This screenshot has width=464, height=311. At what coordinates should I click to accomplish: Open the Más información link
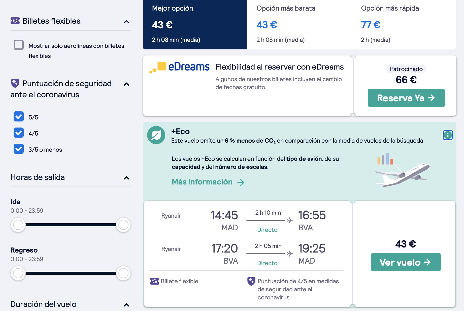pos(208,182)
